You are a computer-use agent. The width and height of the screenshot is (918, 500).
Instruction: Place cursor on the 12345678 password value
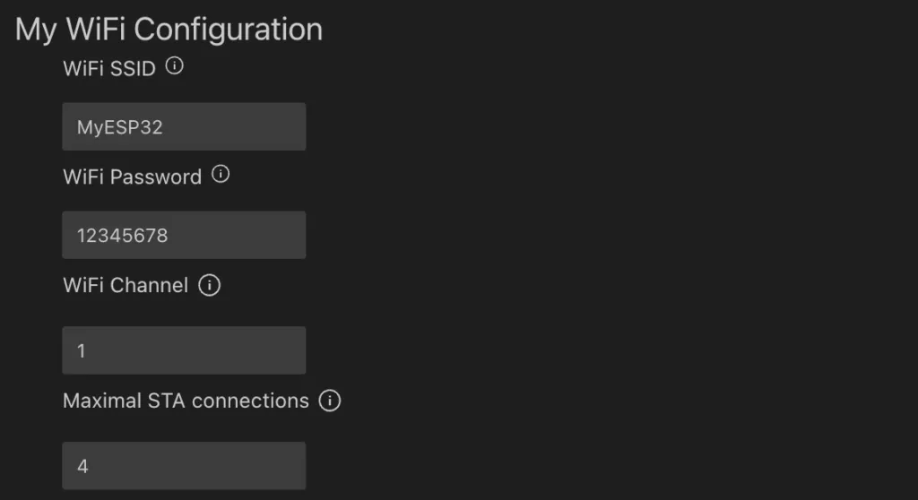122,236
